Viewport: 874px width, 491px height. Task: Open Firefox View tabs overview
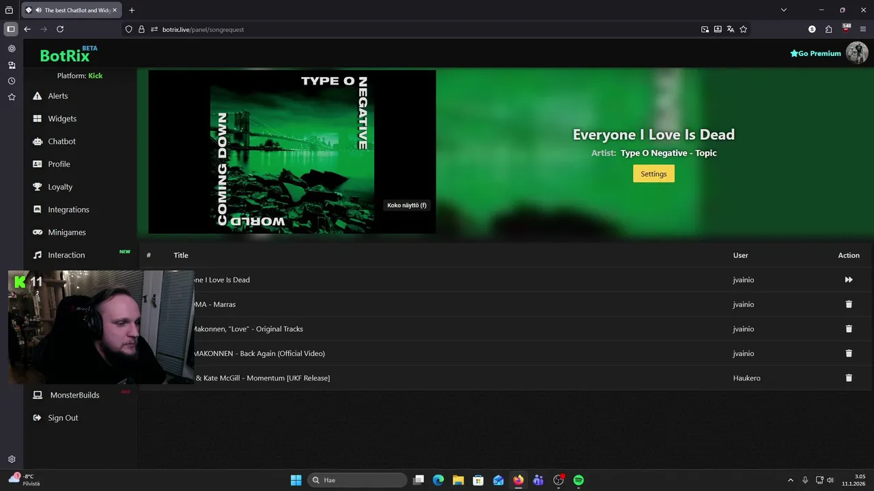click(x=9, y=10)
